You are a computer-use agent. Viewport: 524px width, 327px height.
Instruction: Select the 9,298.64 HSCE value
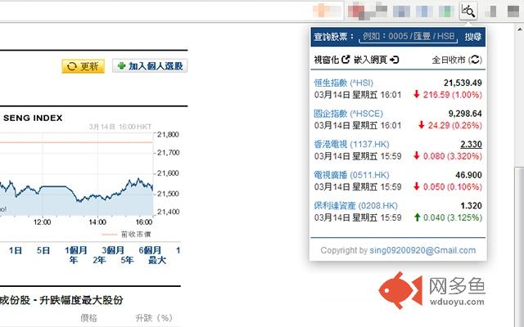point(465,114)
